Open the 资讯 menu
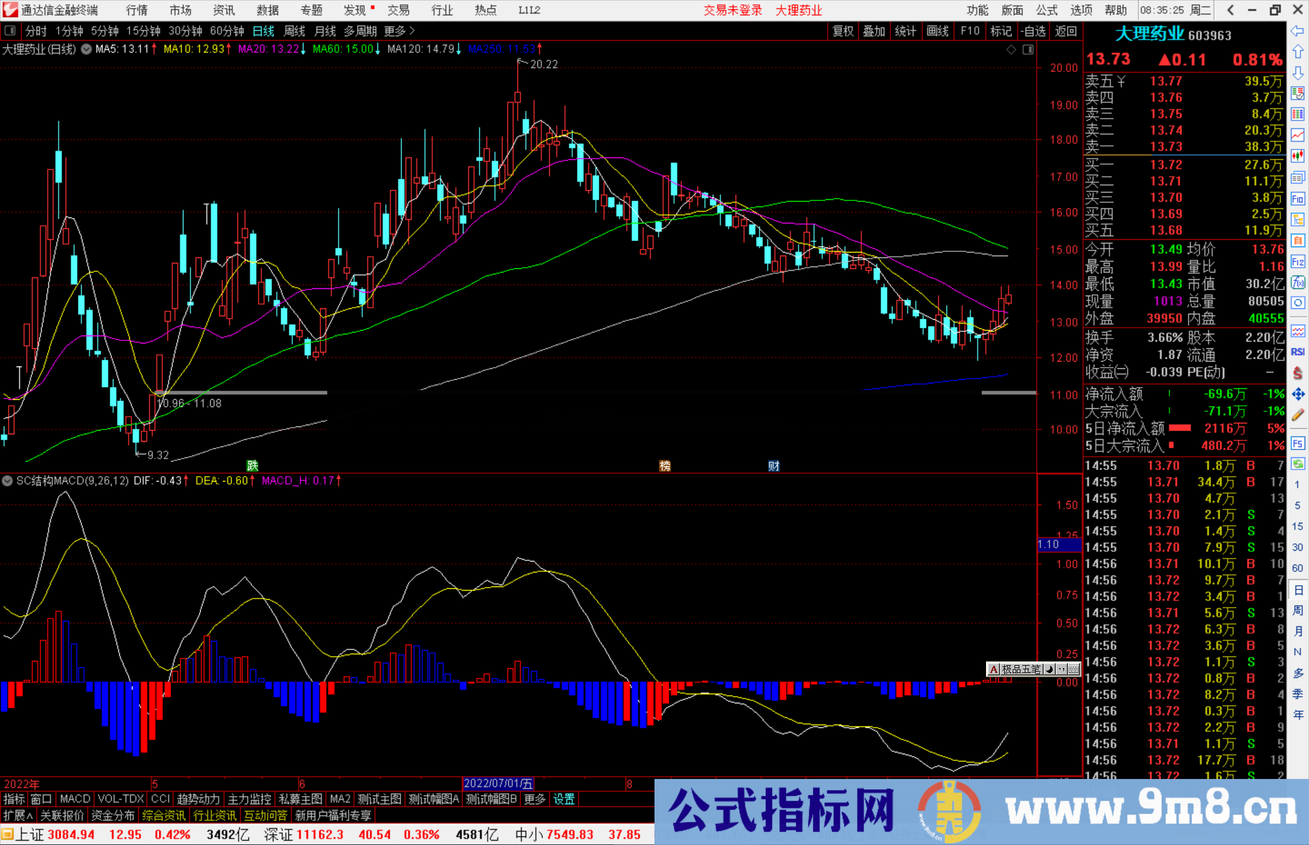 coord(224,10)
